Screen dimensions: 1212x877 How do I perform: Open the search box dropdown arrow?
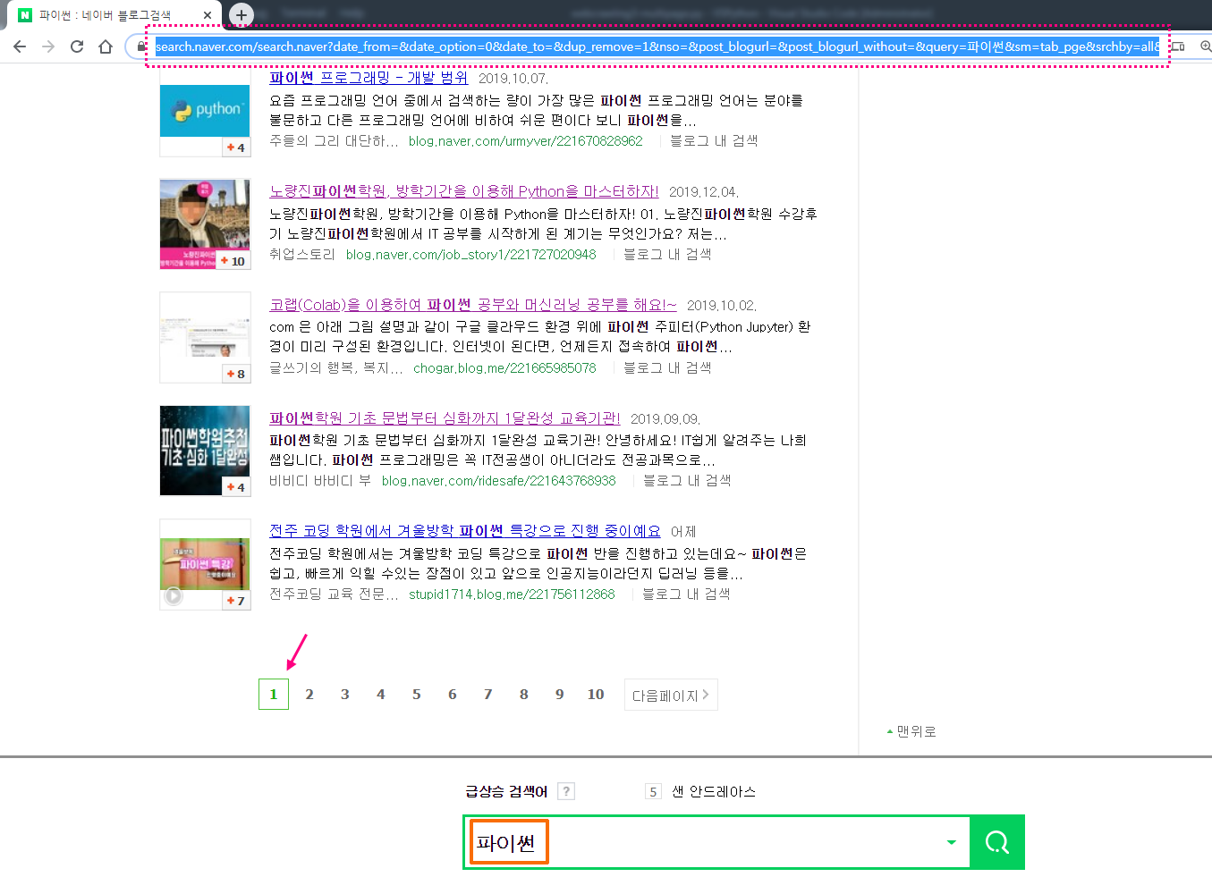[951, 842]
